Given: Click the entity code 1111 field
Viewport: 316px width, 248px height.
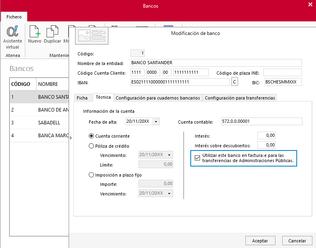Looking at the screenshot, I should tap(137, 73).
